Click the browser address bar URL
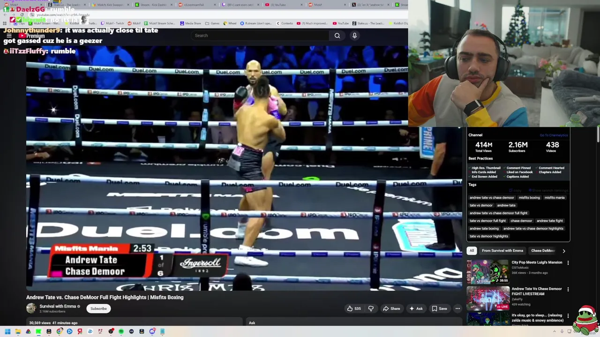 63,15
